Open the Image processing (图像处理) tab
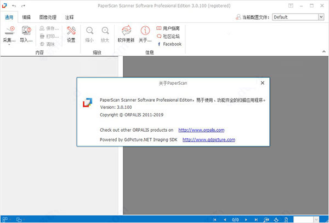The image size is (329, 223). 48,17
